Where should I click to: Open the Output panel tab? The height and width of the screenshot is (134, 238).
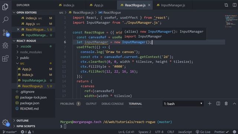click(x=91, y=104)
